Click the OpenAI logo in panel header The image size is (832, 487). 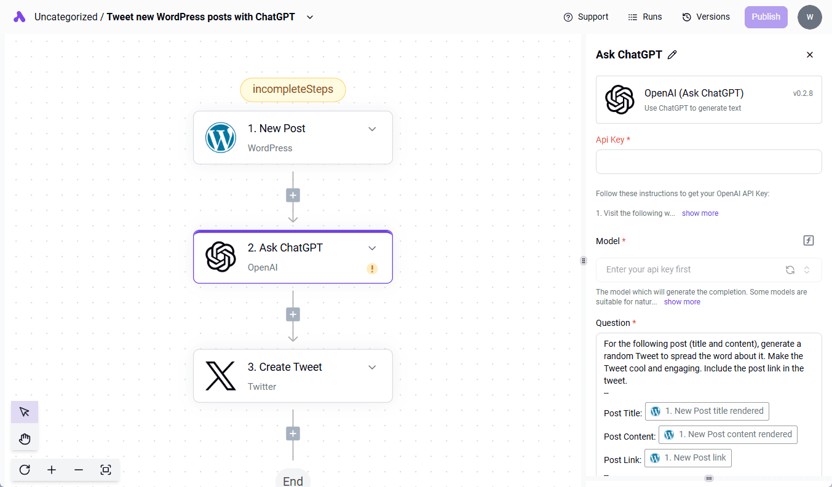[x=620, y=100]
